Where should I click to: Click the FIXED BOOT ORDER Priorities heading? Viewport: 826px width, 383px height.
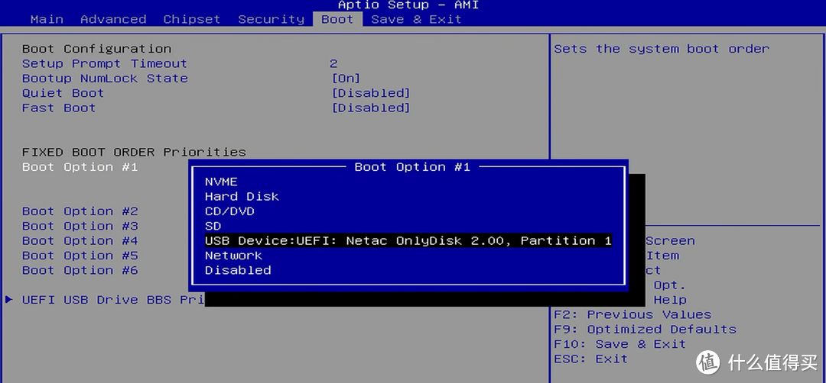point(134,153)
